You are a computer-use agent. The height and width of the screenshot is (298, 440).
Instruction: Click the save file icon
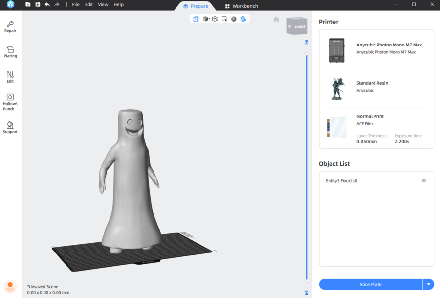click(x=38, y=4)
